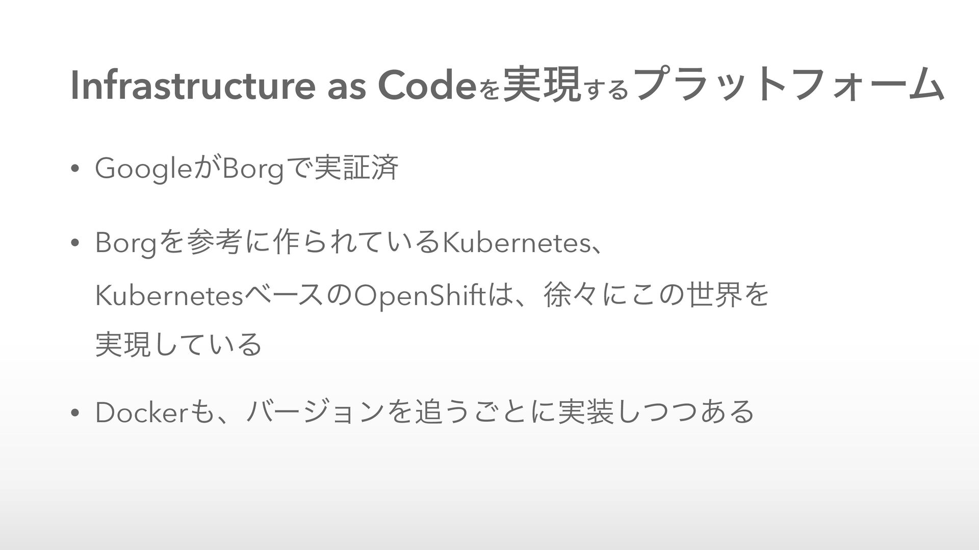
Task: Click the third bullet point marker
Action: [74, 412]
